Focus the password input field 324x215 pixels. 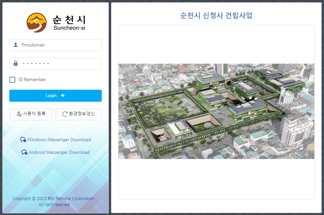tap(55, 63)
